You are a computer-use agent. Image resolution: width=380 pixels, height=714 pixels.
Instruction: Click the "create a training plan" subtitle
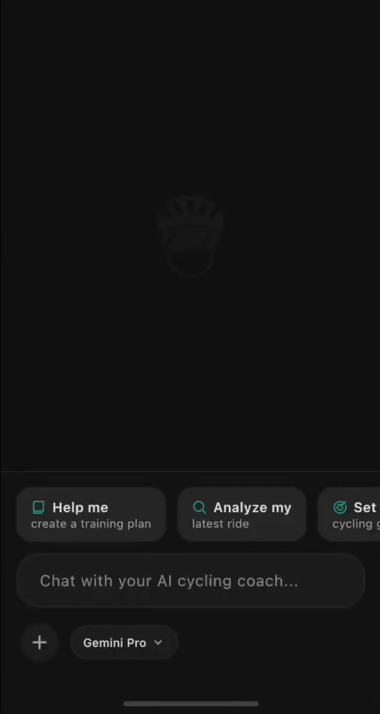coord(91,524)
